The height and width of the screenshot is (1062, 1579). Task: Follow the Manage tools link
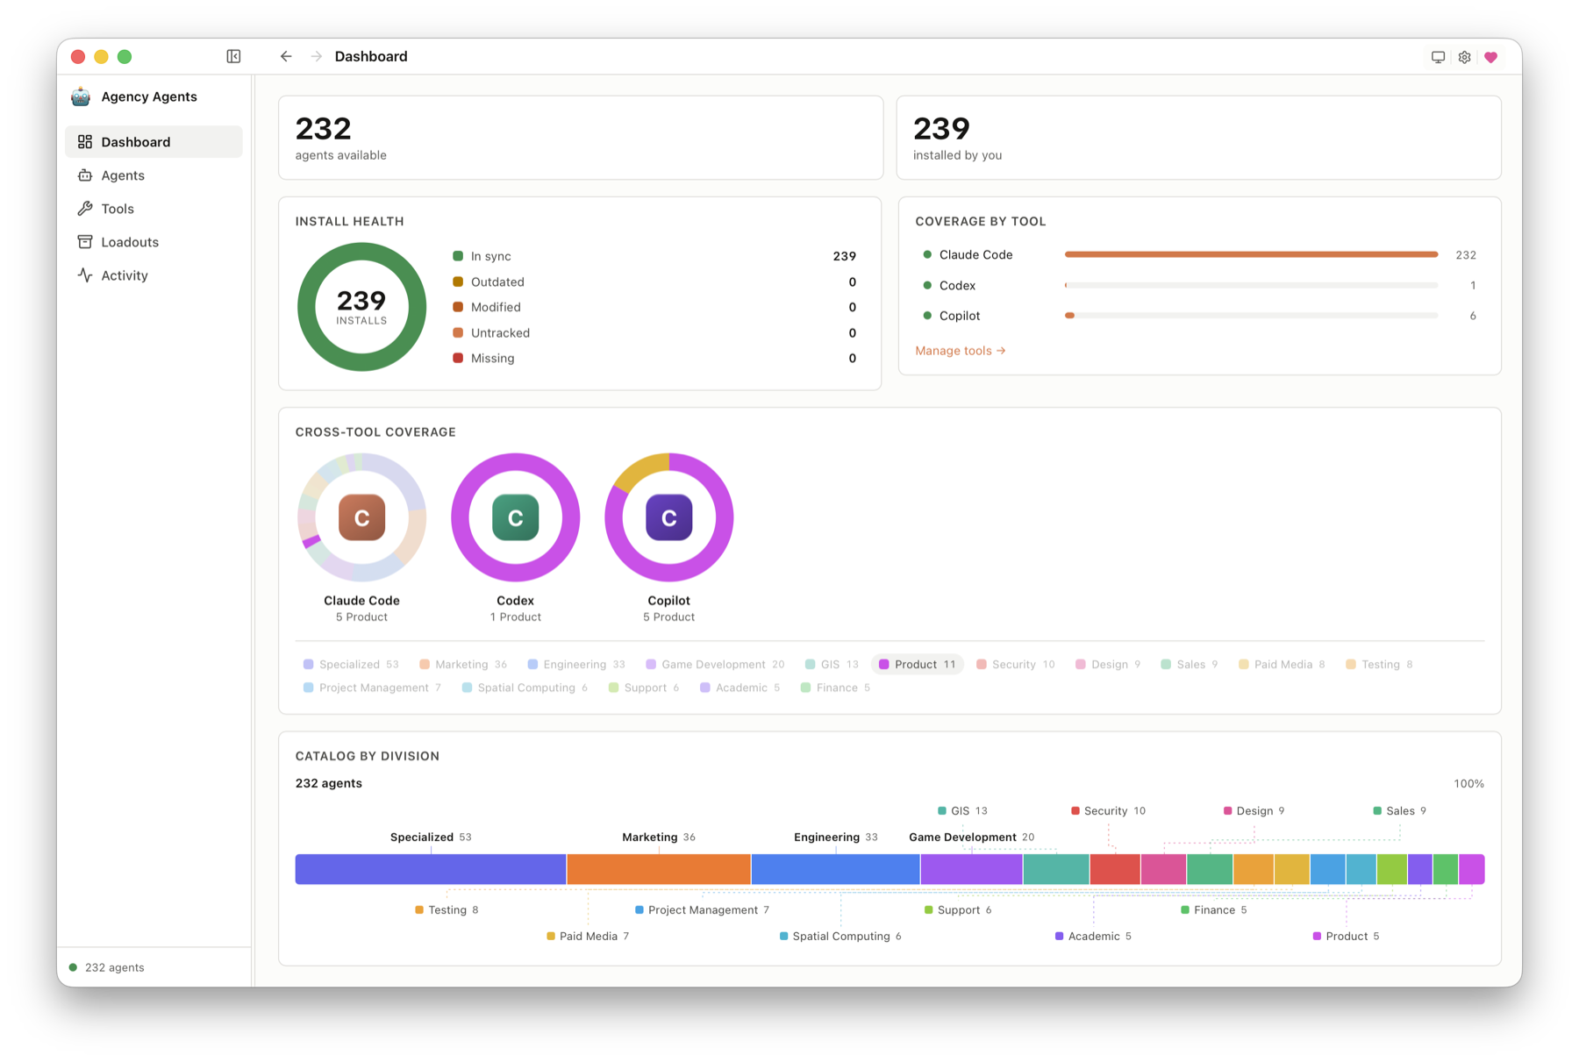(x=960, y=351)
